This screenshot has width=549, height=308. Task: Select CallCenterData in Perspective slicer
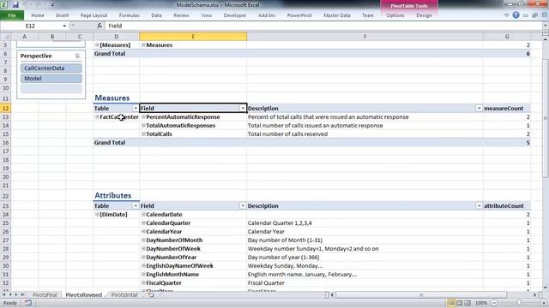coord(51,68)
